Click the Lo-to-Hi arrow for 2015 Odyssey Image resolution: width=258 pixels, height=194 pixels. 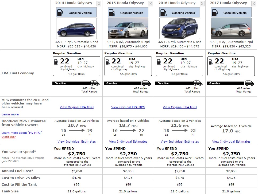[x=128, y=131]
